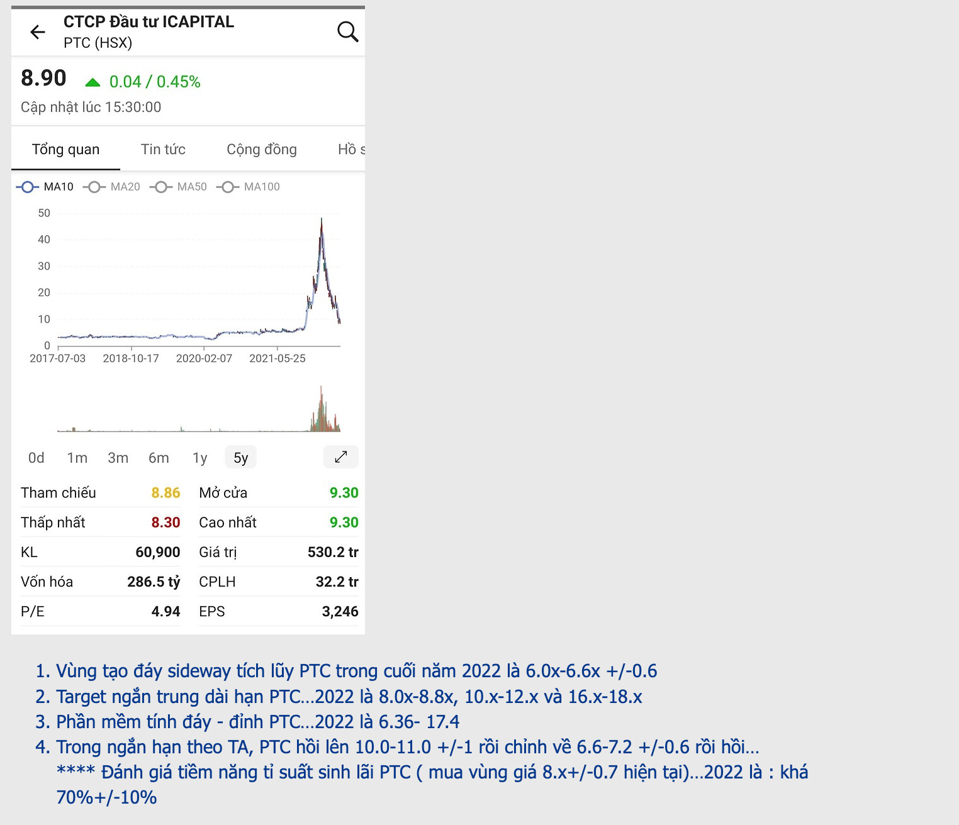Click the Cập nhật lúc 15:30:00 timestamp
The height and width of the screenshot is (825, 959).
(x=91, y=108)
